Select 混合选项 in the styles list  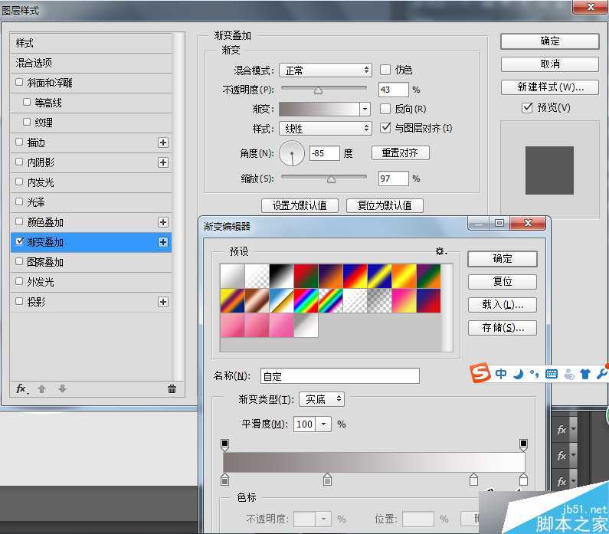pos(34,63)
